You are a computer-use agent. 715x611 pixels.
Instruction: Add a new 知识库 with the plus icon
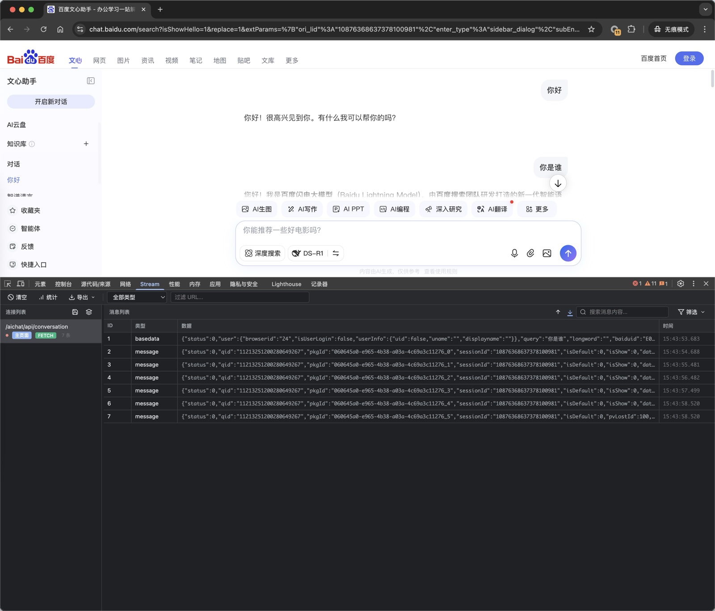[86, 144]
